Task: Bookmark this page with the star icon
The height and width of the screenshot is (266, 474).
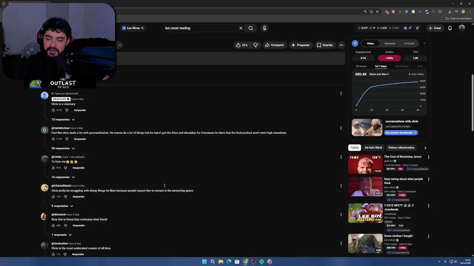Action: pos(377,12)
